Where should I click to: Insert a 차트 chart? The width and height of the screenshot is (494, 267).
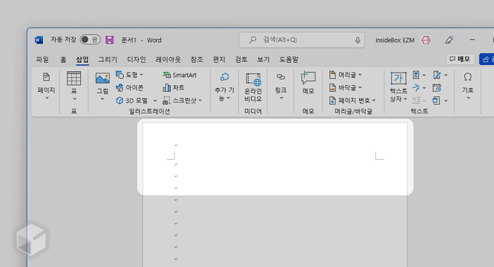point(174,88)
